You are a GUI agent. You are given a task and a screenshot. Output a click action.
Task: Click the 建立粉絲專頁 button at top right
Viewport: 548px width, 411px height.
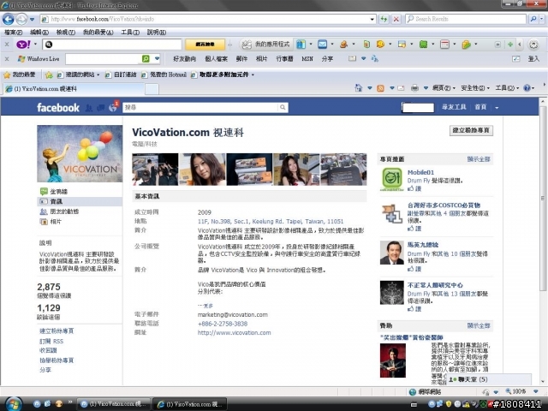(471, 130)
